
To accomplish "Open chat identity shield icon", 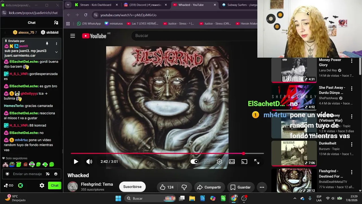I will 7,174.
